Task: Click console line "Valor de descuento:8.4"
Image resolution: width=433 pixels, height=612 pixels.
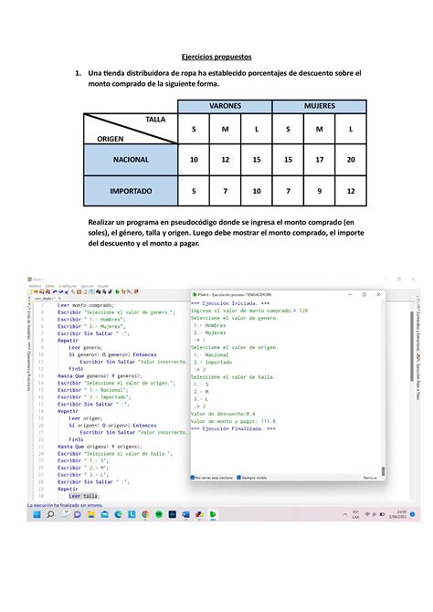Action: point(223,414)
